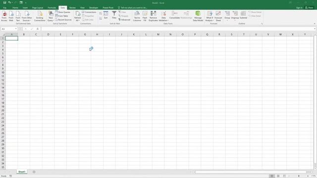Switch to Normal view icon
This screenshot has height=178, width=317.
(272, 176)
